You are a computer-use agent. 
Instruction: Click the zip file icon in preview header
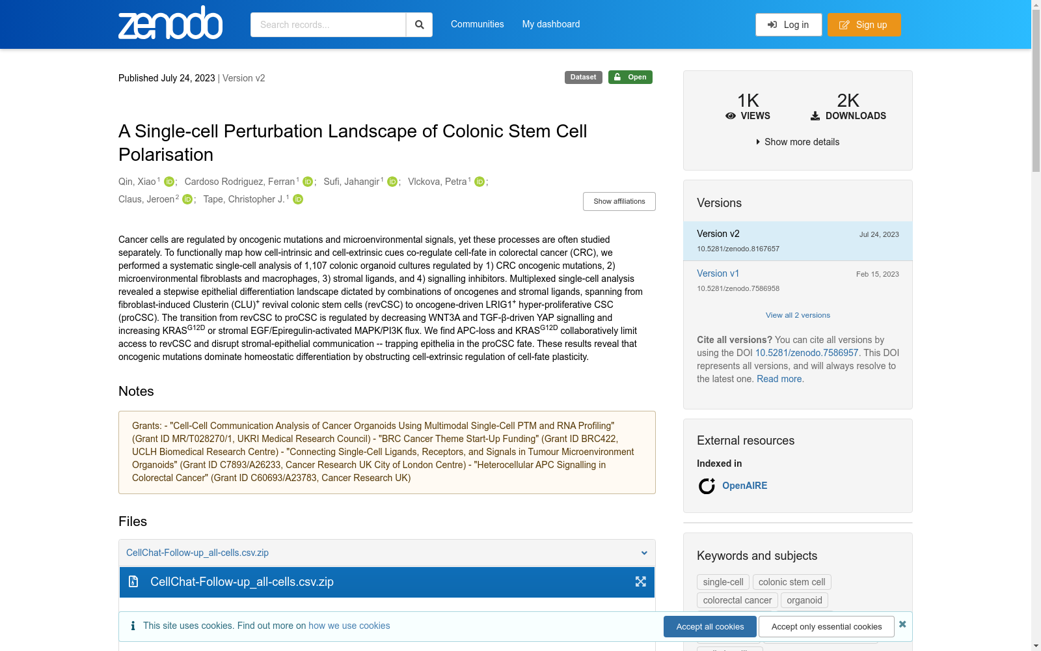[x=133, y=582]
